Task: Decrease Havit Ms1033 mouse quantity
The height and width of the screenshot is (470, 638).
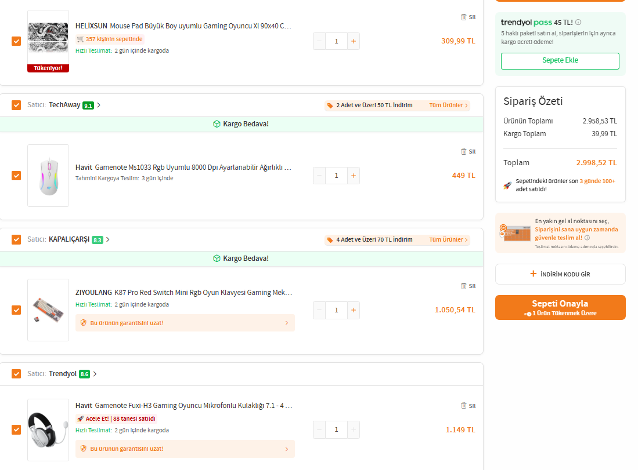Action: tap(319, 176)
